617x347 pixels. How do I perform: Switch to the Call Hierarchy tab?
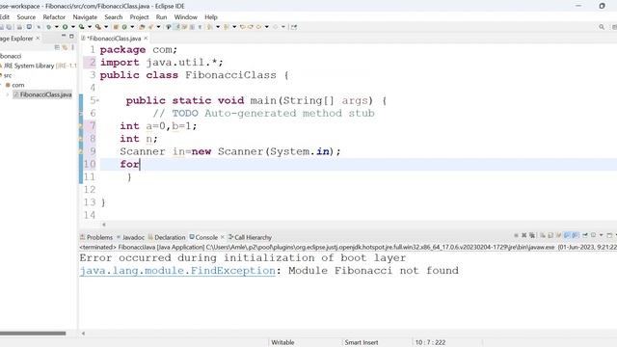coord(251,237)
